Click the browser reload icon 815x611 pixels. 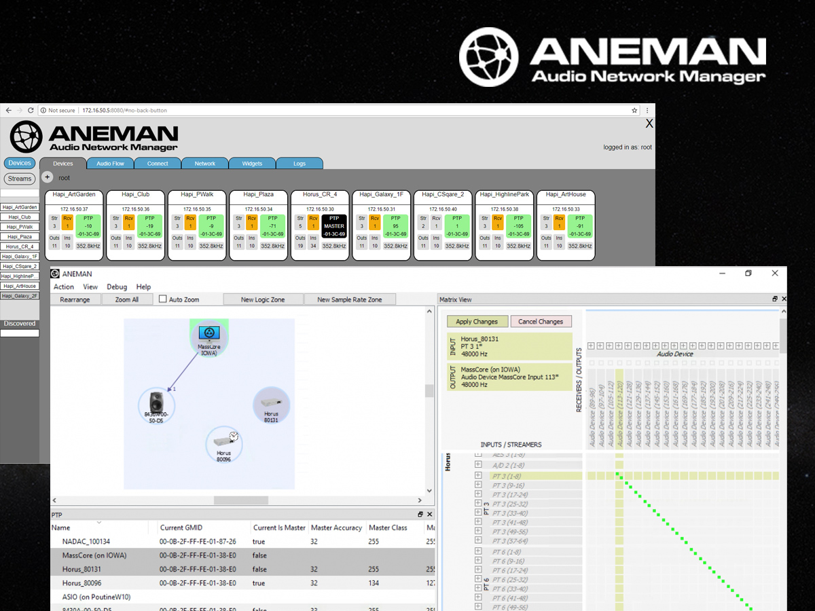coord(32,110)
